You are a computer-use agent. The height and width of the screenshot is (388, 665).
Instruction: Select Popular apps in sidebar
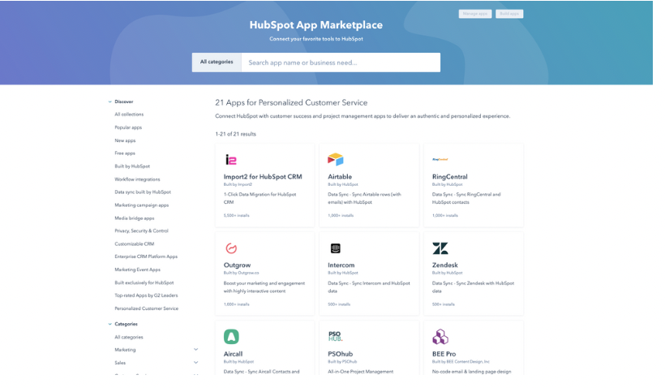tap(128, 127)
